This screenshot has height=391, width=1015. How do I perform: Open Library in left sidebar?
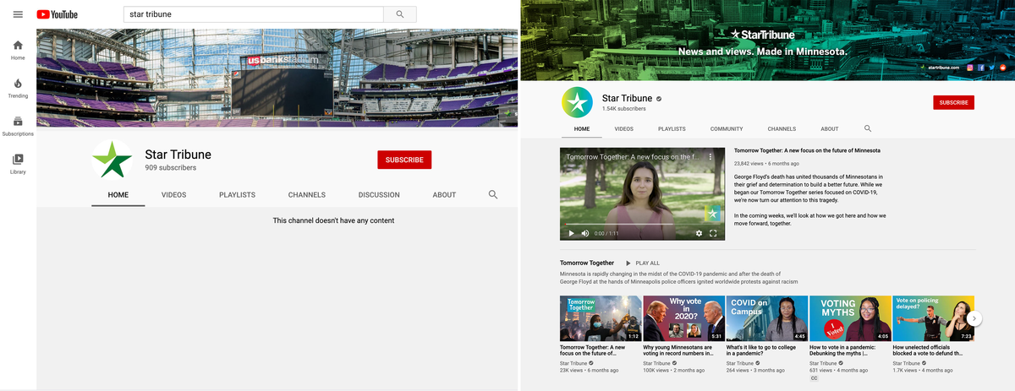point(18,164)
